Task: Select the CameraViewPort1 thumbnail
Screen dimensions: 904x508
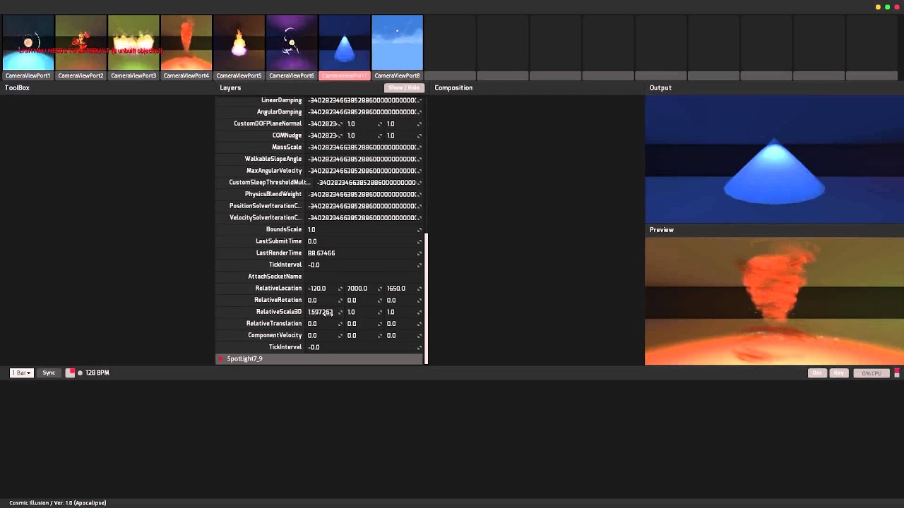Action: (x=28, y=43)
